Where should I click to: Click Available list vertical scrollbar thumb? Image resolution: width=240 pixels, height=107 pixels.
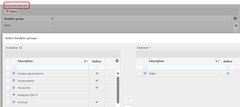click(x=118, y=90)
